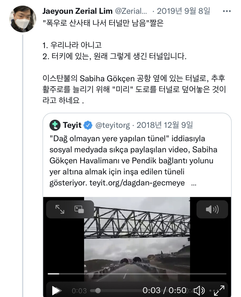
Task: Open the 2019년 9월 8일 tweet timestamp
Action: [183, 11]
